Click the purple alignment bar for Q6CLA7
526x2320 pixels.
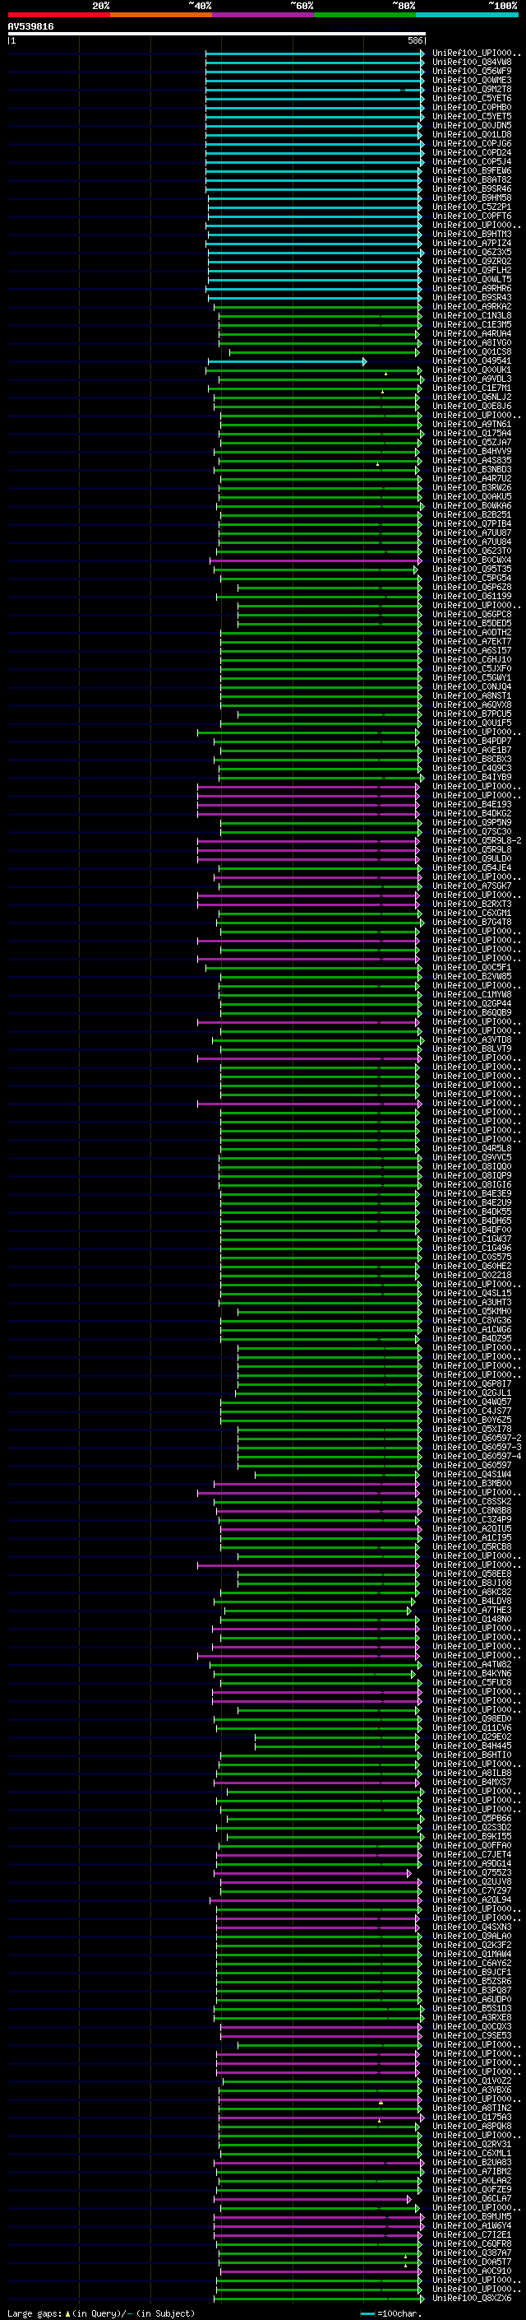point(313,2198)
